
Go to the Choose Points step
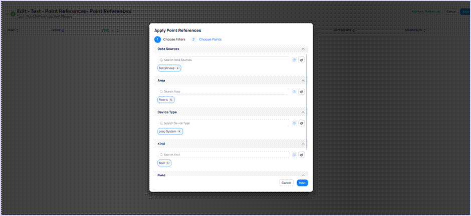(210, 39)
